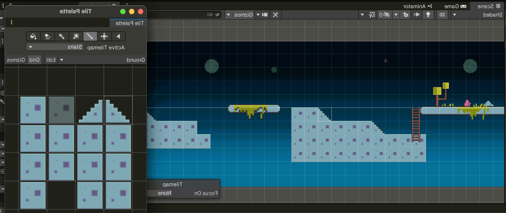Switch to the Game tab

click(455, 6)
